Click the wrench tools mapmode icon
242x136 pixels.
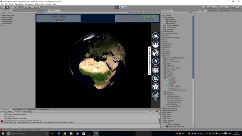click(x=155, y=78)
